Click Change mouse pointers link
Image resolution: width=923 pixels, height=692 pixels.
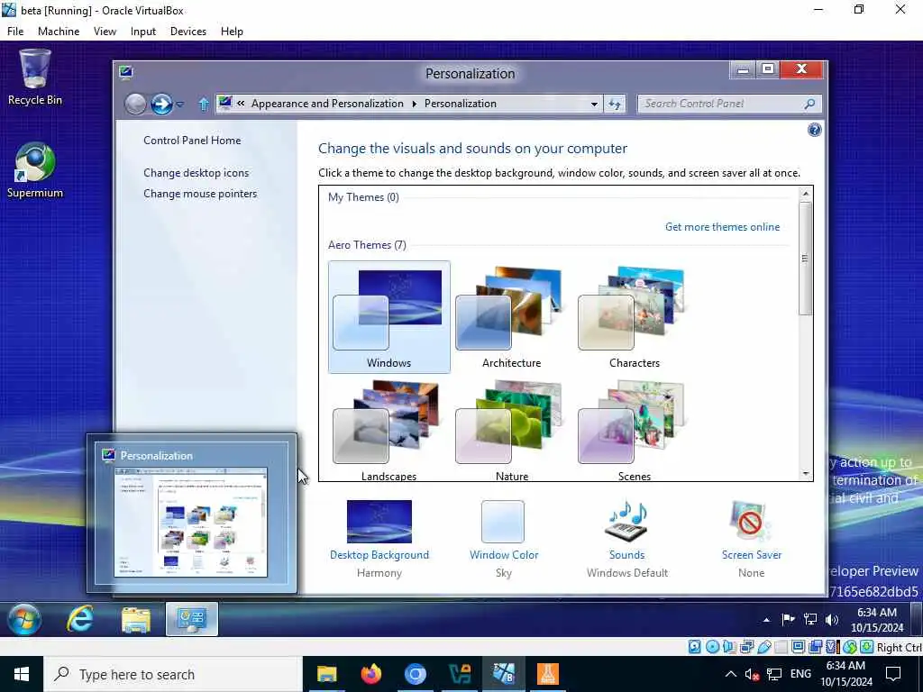[200, 194]
